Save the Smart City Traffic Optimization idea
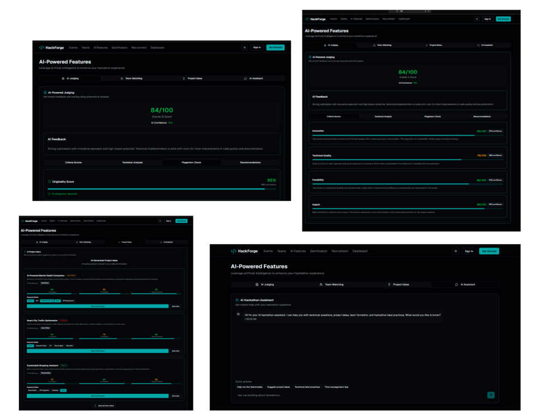Image resolution: width=559 pixels, height=419 pixels. pyautogui.click(x=176, y=351)
